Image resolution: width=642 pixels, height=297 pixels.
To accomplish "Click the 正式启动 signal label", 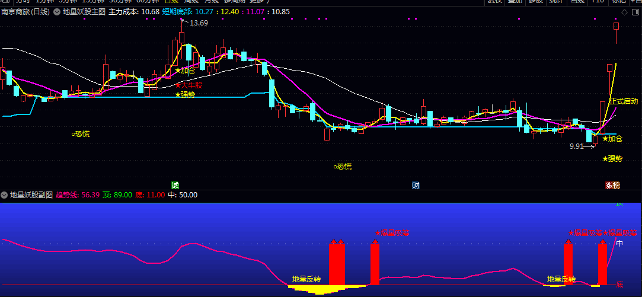I will (624, 101).
